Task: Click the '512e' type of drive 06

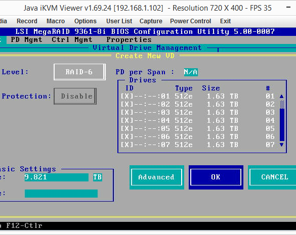Action: click(x=184, y=137)
